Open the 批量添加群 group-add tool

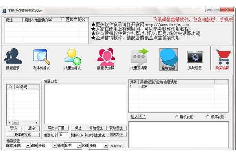pyautogui.click(x=106, y=59)
